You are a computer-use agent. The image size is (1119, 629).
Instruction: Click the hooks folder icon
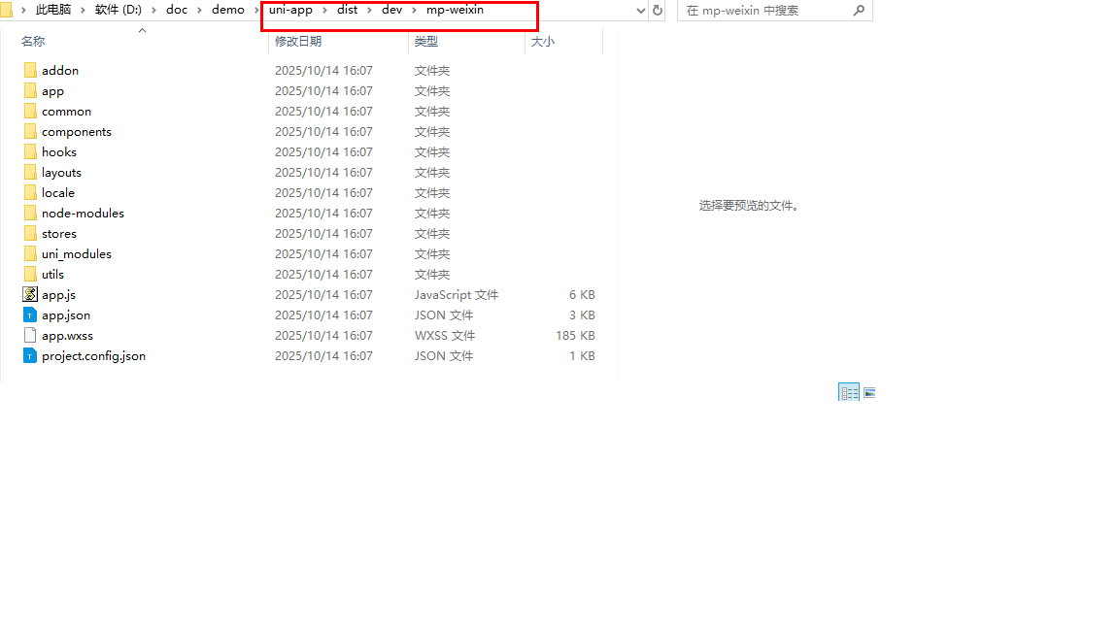30,151
